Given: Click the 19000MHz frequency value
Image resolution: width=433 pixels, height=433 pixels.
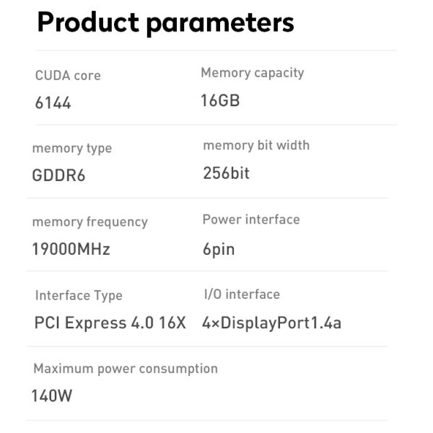Looking at the screenshot, I should (71, 250).
